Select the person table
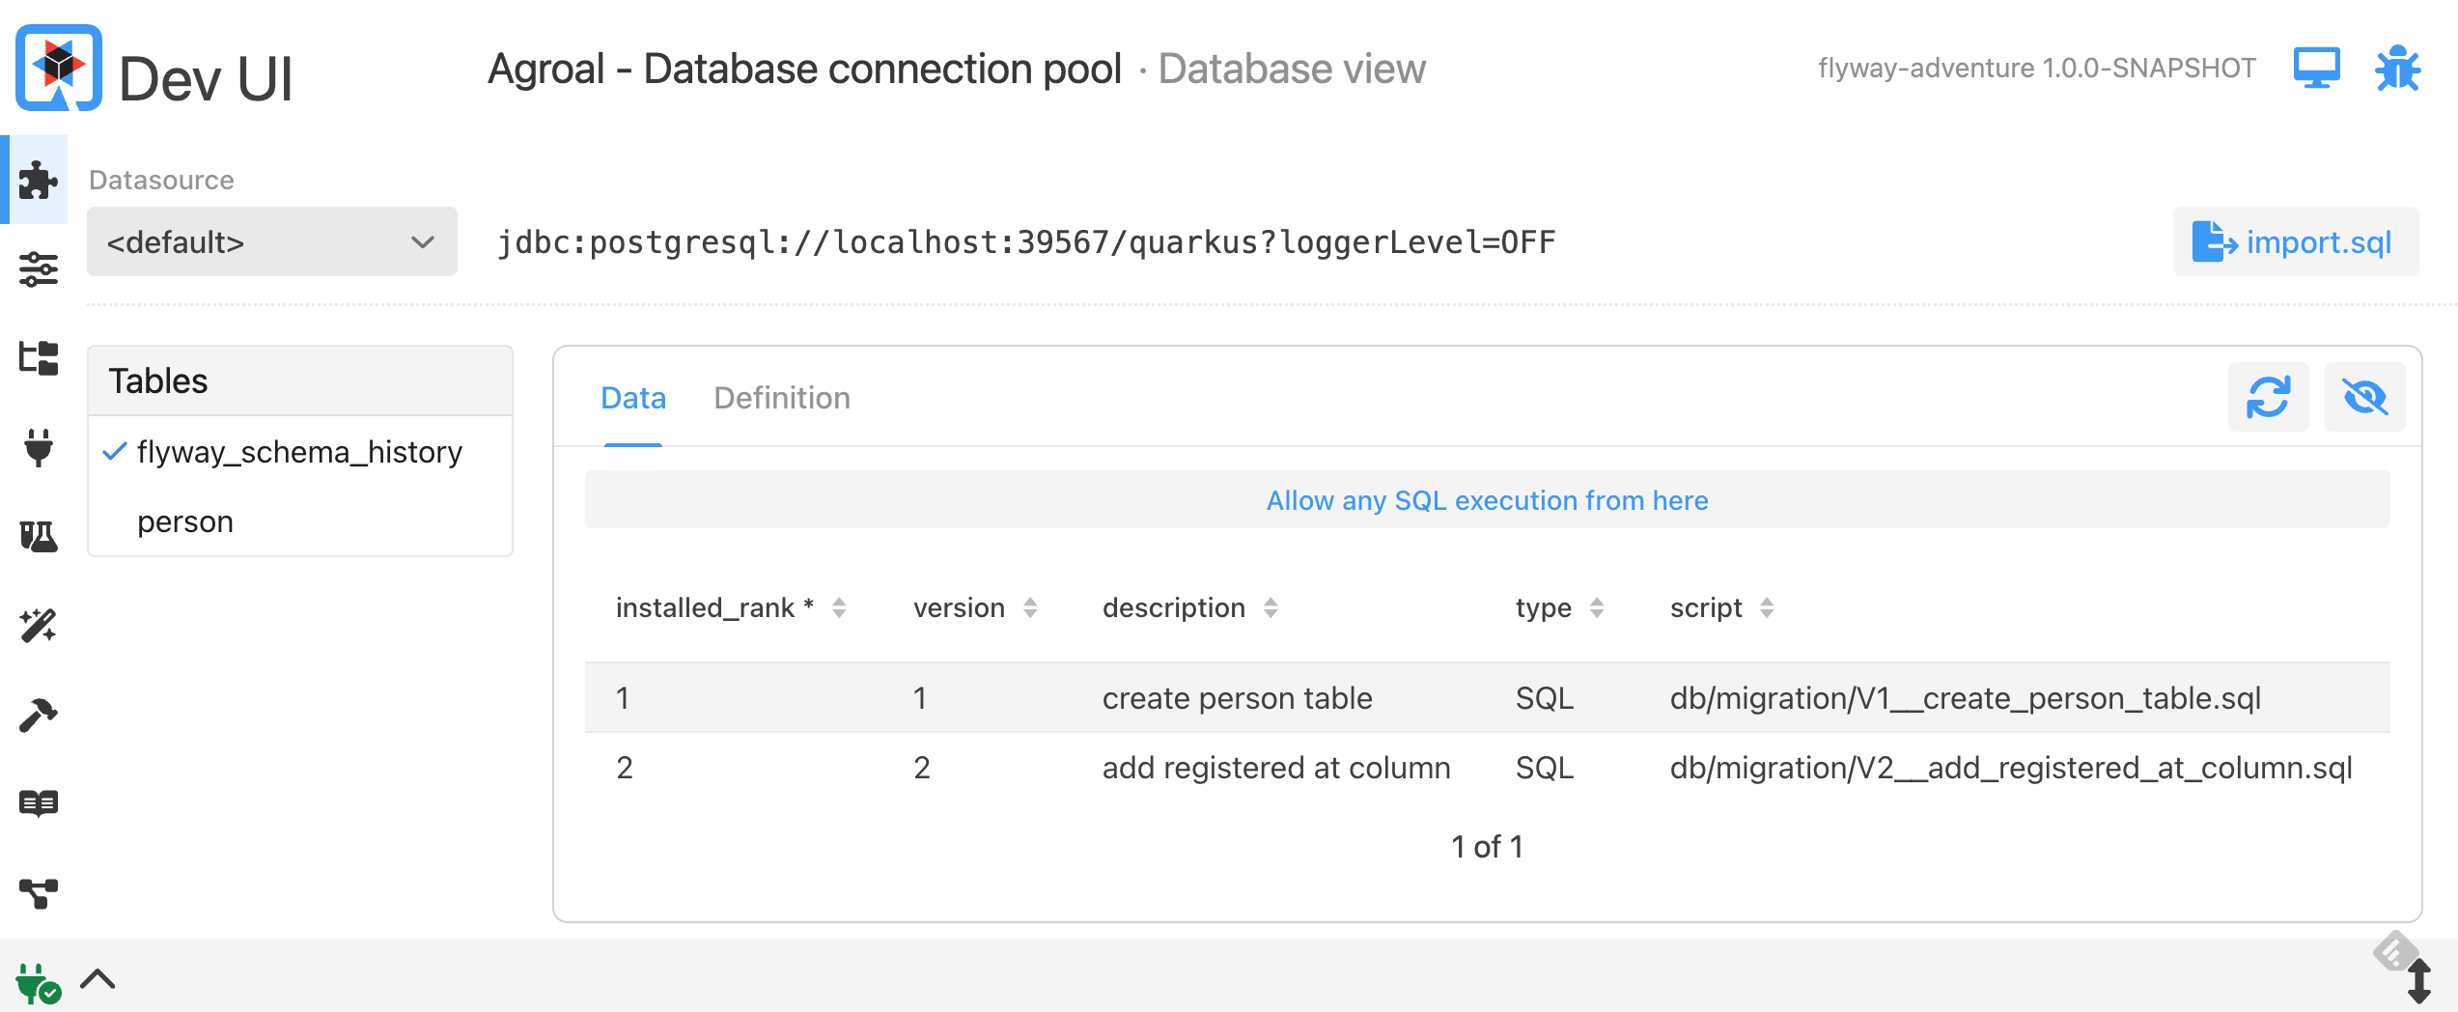This screenshot has width=2458, height=1012. click(x=185, y=521)
